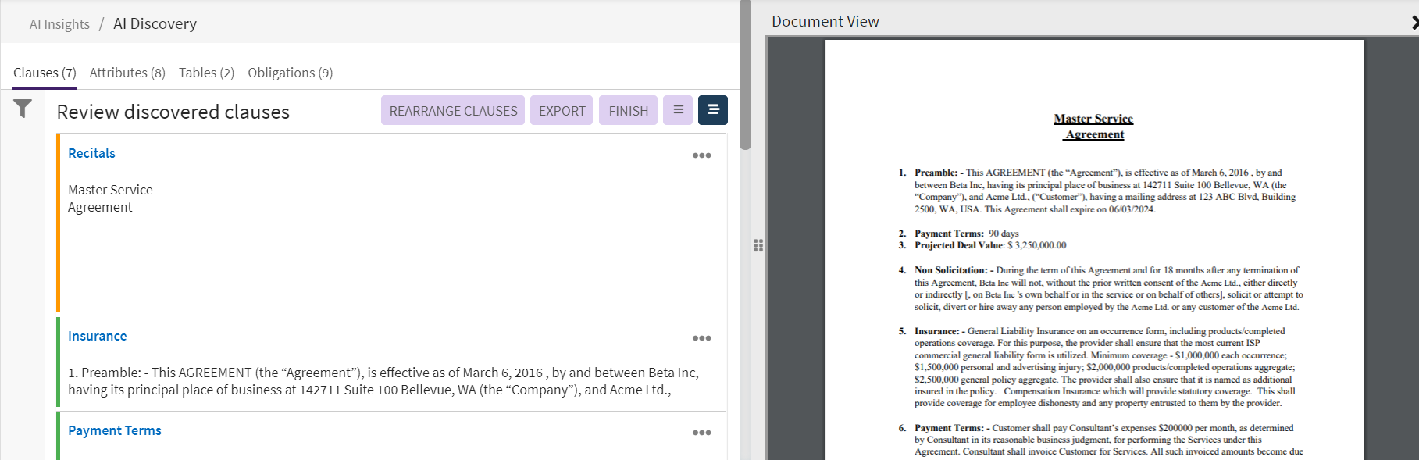Select the expanded clause view icon
The image size is (1419, 460).
coord(713,110)
